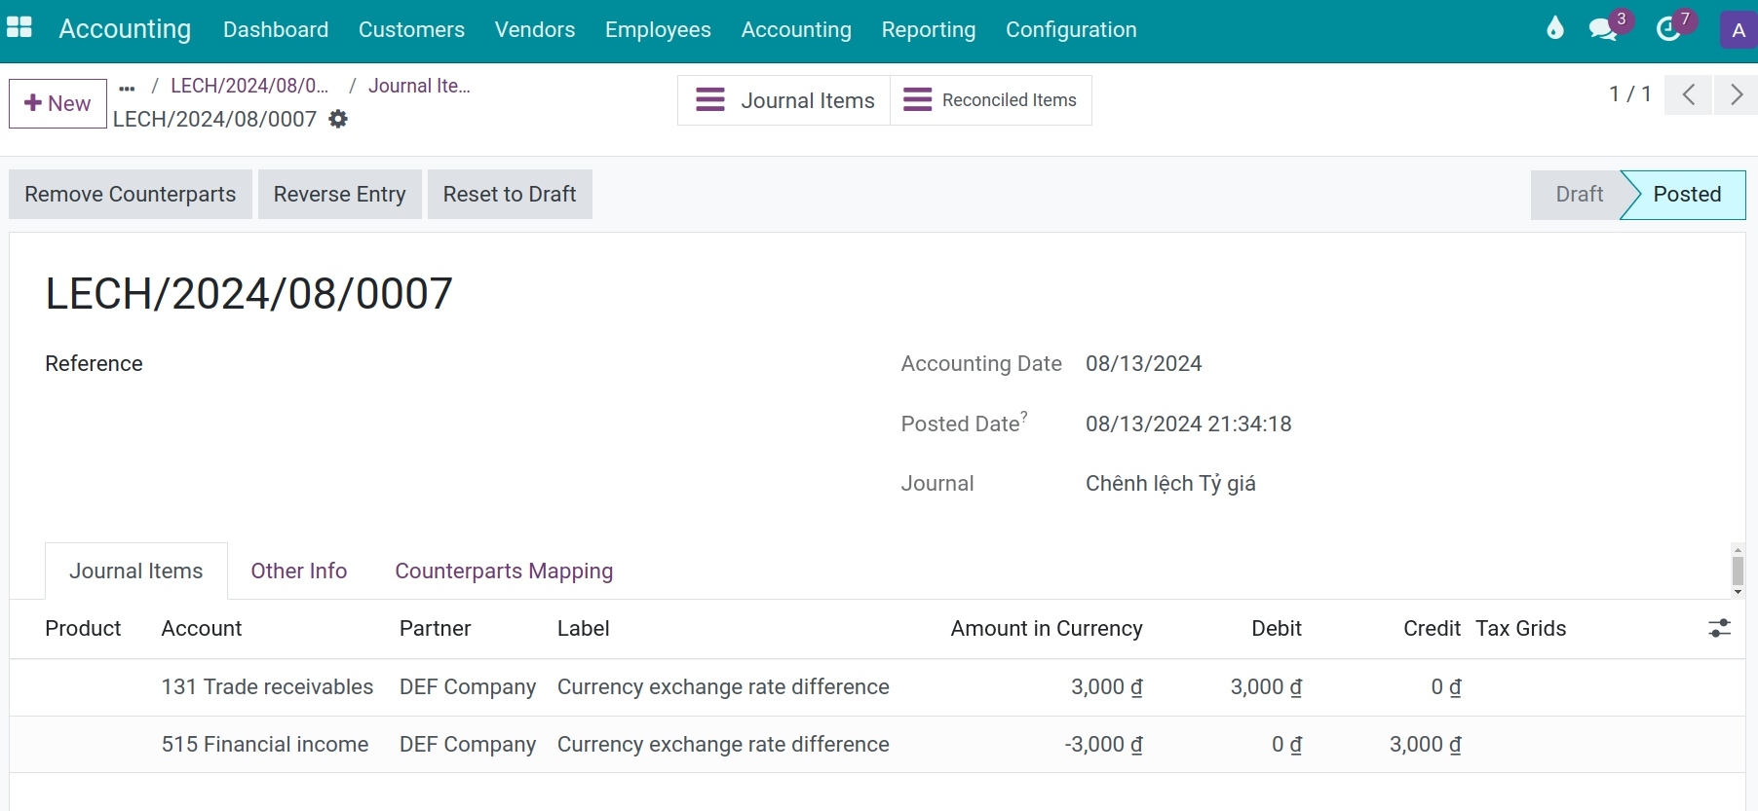1758x811 pixels.
Task: Click DEF Company in Financial income row
Action: 468,745
